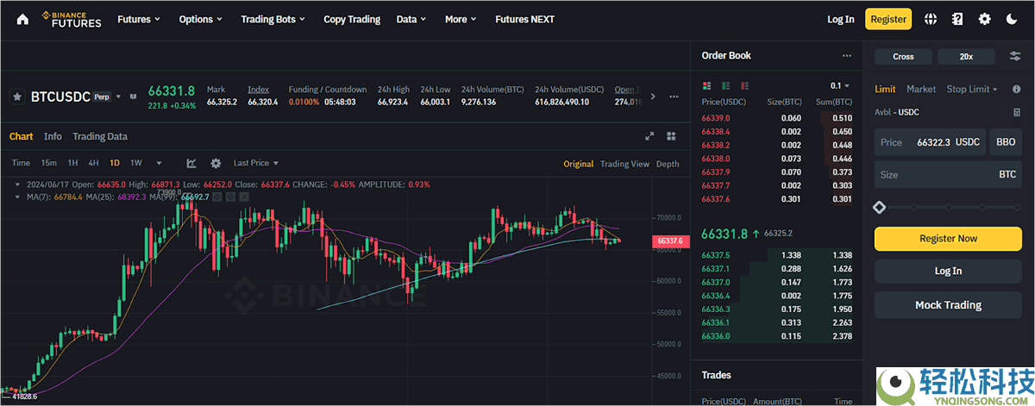Switch to the Trading Data tab
This screenshot has height=406, width=1035.
100,136
